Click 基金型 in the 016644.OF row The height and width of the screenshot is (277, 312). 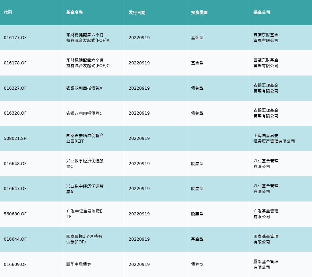197,239
